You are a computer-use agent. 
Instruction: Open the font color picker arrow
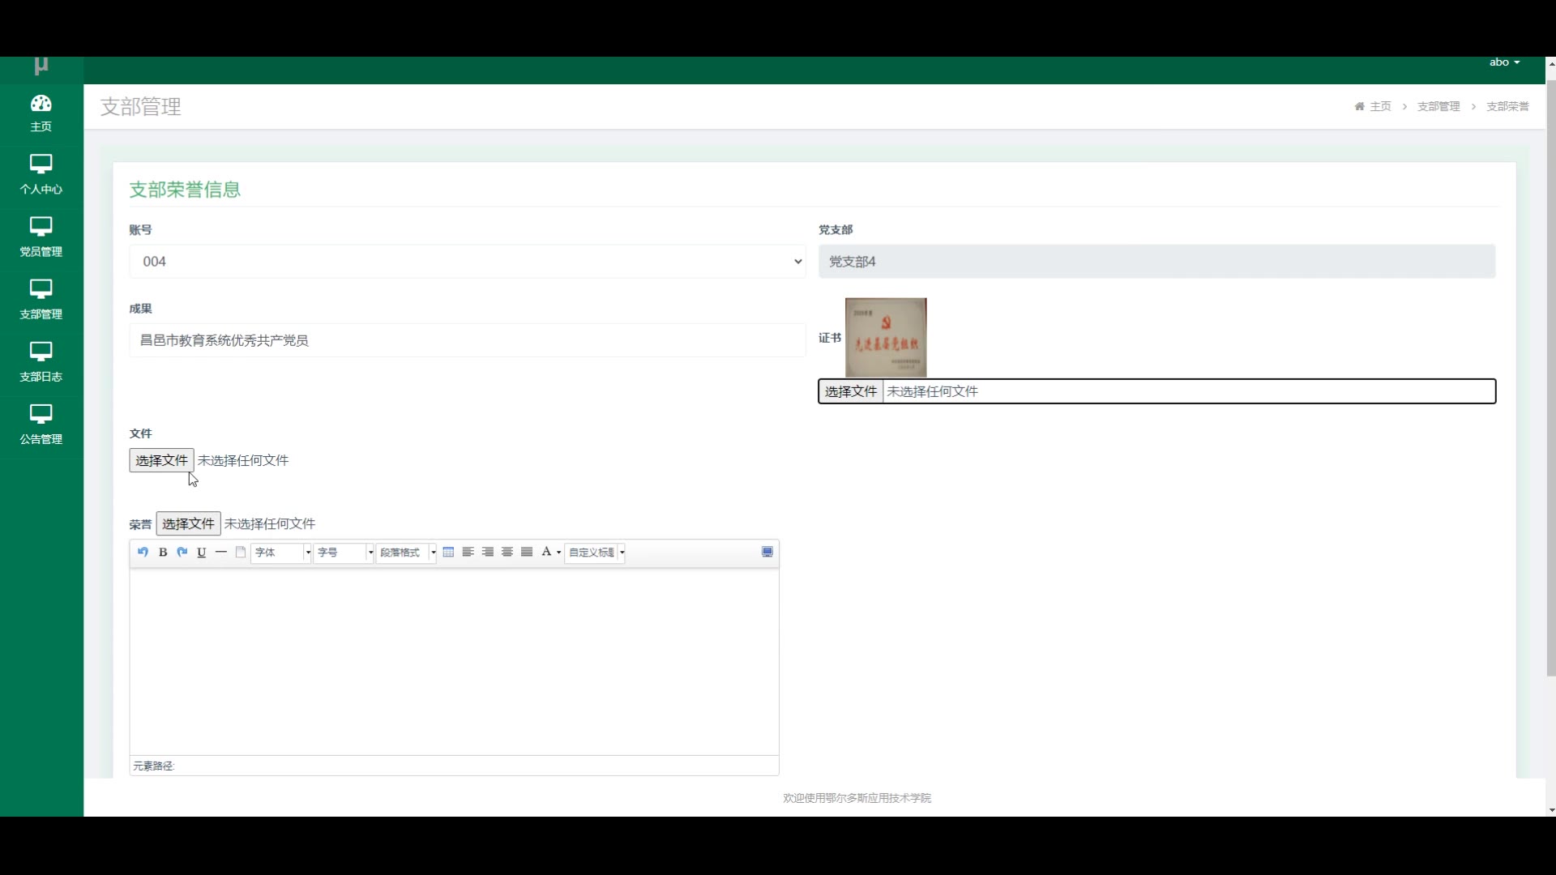click(559, 553)
